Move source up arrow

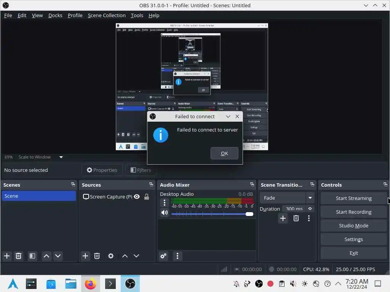(x=125, y=256)
